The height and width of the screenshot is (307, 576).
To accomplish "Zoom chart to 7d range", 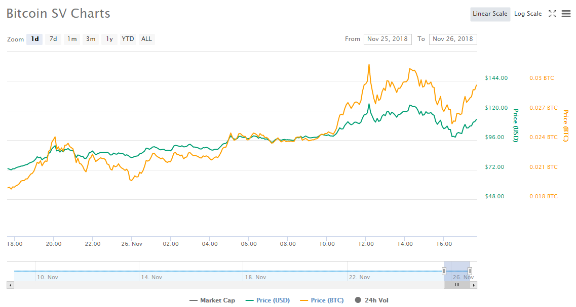I will (53, 39).
